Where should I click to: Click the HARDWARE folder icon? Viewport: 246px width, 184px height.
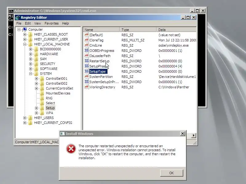(x=36, y=54)
